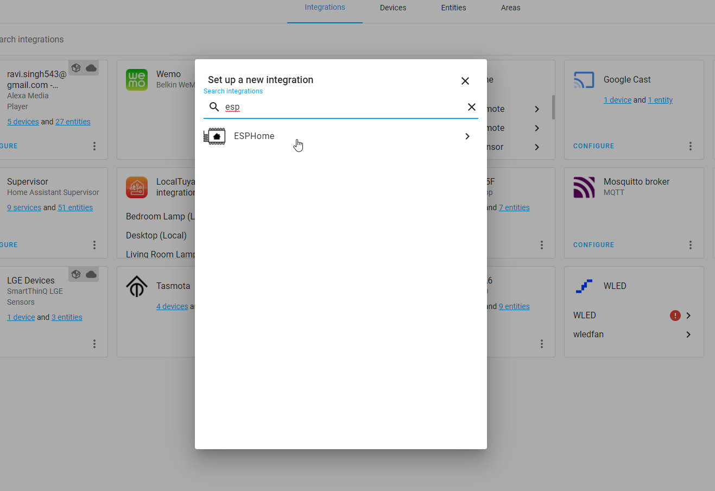The height and width of the screenshot is (491, 715).
Task: Click the Wemo logo icon
Action: coord(137,80)
